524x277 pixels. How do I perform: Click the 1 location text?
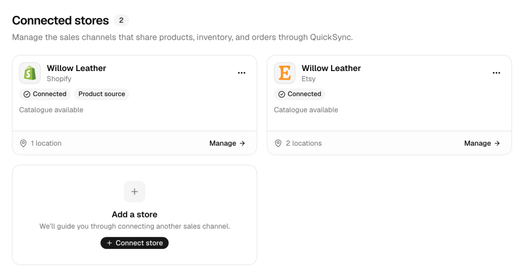pos(46,143)
